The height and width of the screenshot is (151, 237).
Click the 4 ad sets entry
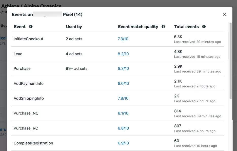(74, 54)
